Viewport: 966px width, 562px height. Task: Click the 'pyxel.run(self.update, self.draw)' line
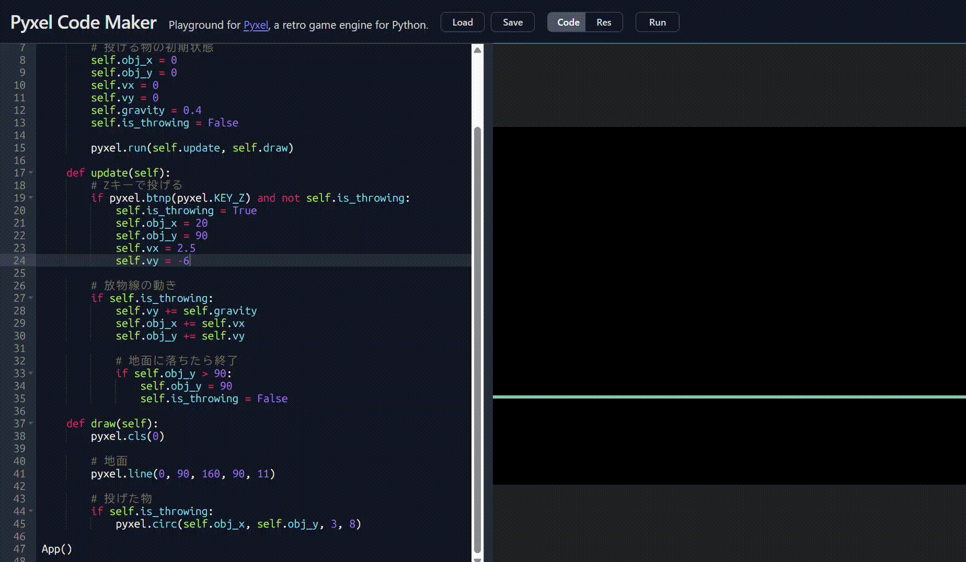tap(192, 148)
